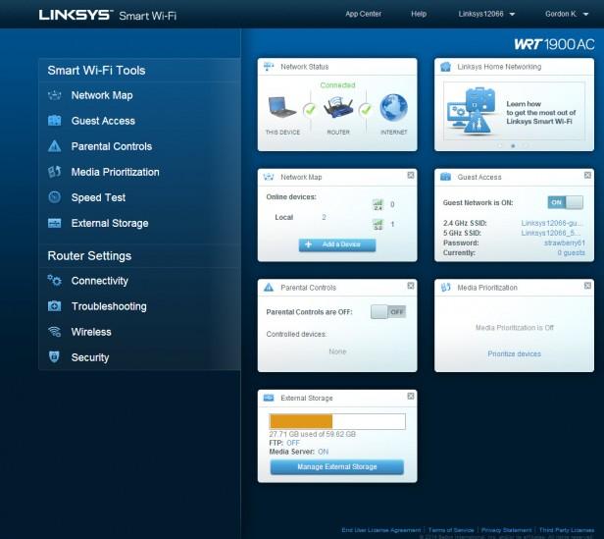Click the Media Server ON status link

tap(323, 452)
